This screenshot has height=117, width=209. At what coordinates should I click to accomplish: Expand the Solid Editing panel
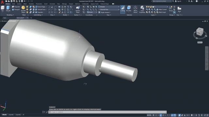pos(38,15)
